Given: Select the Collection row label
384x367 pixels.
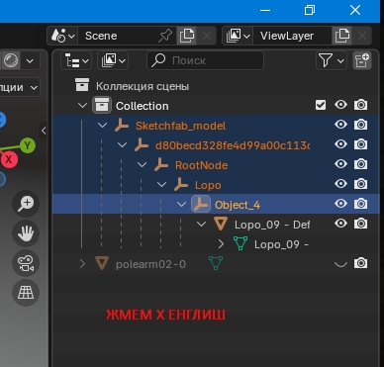Looking at the screenshot, I should 143,106.
